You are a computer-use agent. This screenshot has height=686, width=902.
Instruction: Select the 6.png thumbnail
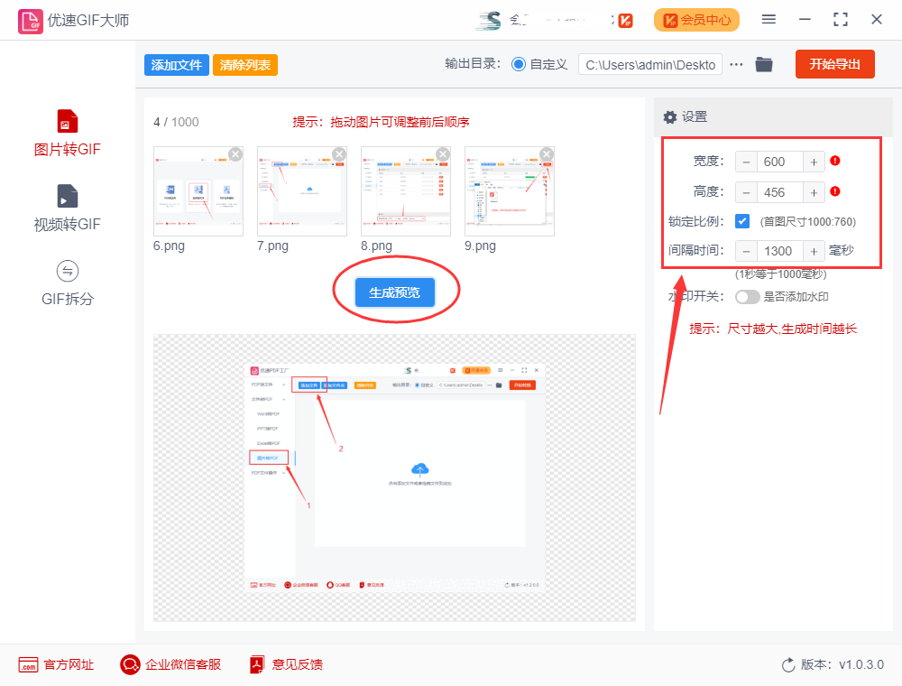[x=198, y=191]
